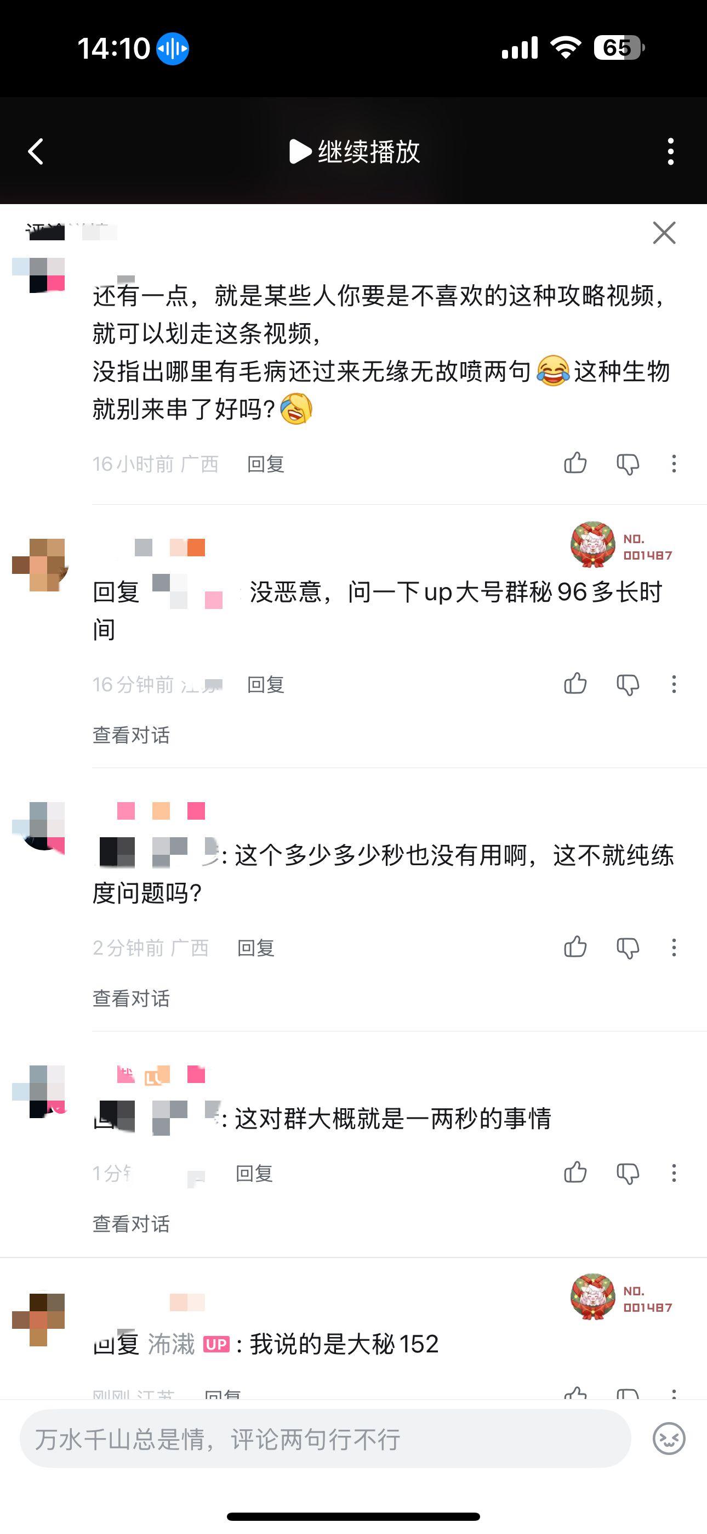The image size is (707, 1534).
Task: Resume video with 继续播放
Action: pyautogui.click(x=355, y=151)
